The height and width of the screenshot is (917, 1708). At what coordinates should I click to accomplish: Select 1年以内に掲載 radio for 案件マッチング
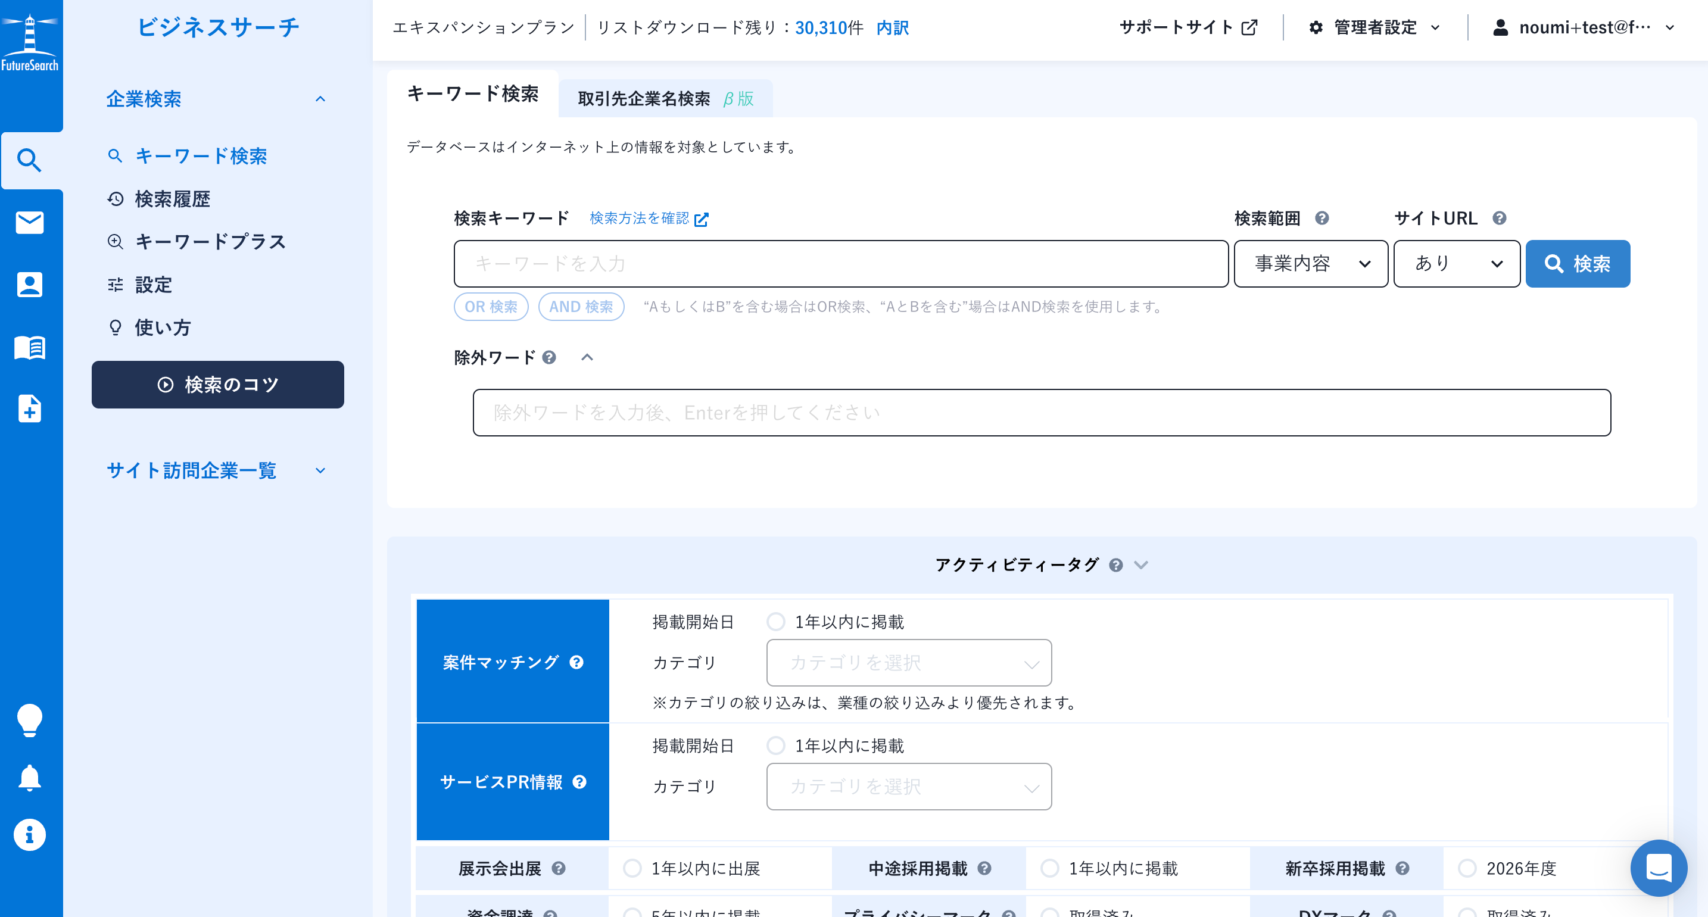pyautogui.click(x=776, y=622)
